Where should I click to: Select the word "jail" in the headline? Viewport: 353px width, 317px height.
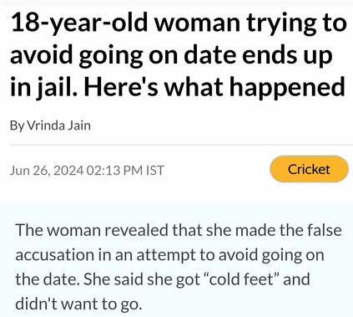[x=55, y=87]
